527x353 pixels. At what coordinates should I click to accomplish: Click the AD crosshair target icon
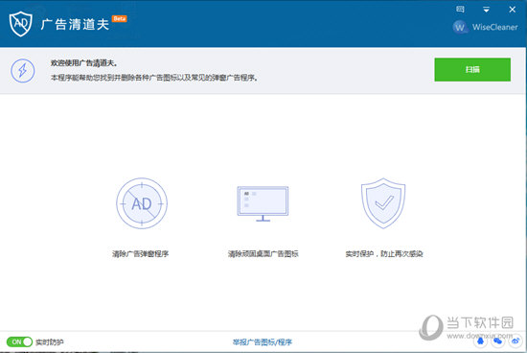[x=142, y=203]
